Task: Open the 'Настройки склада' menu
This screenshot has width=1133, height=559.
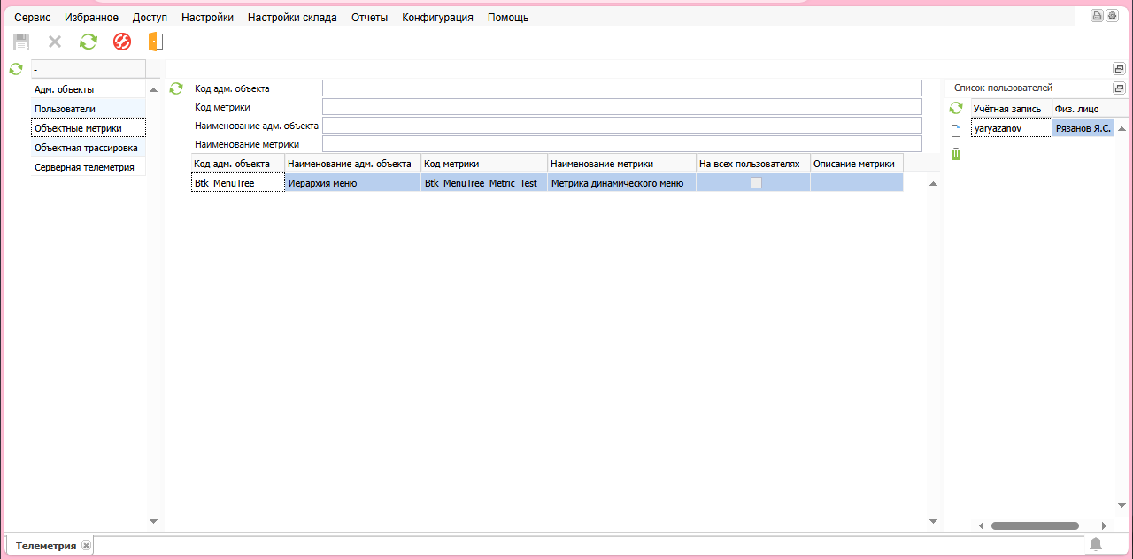Action: [292, 18]
